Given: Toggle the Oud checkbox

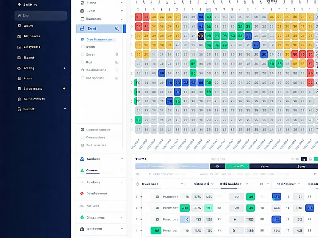Looking at the screenshot, I should coord(82,62).
